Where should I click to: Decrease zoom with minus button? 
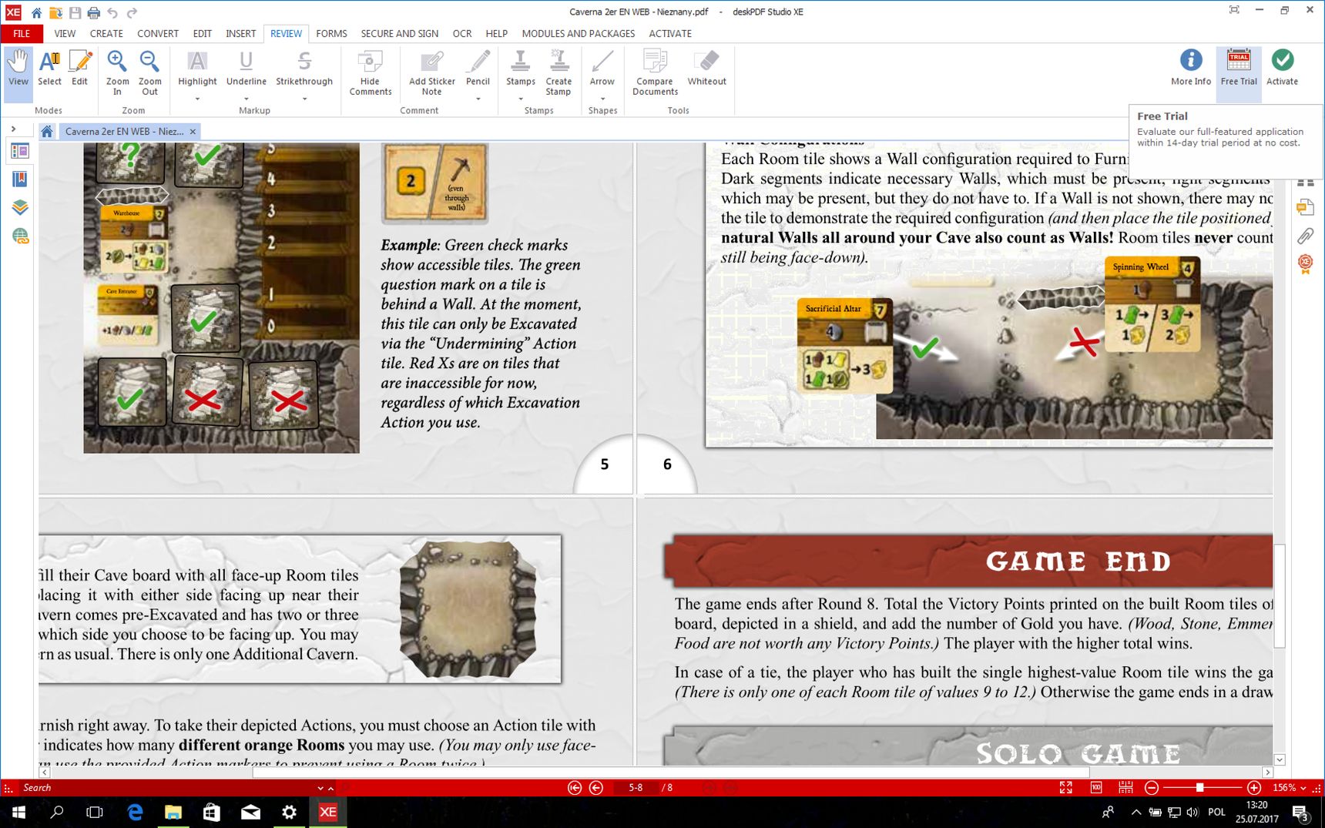[1152, 788]
